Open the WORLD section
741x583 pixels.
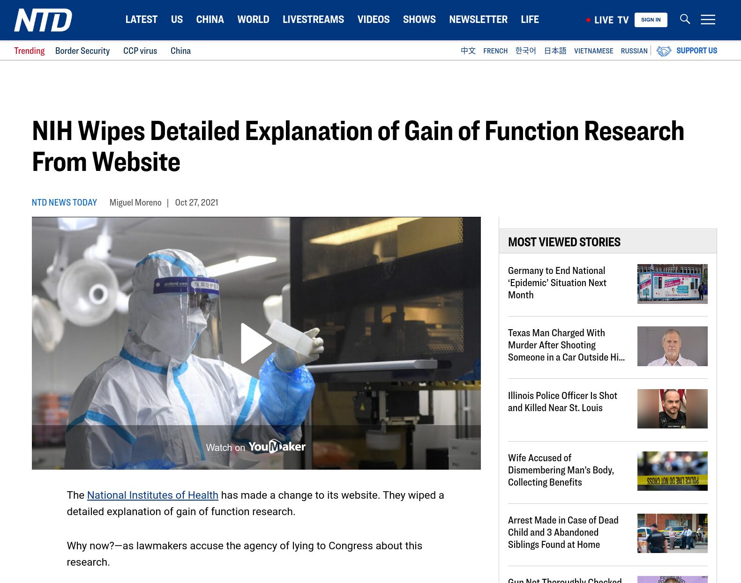click(253, 19)
